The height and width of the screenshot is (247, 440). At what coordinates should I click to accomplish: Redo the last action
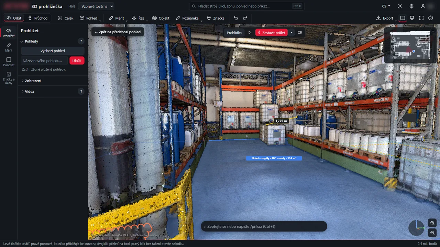pyautogui.click(x=245, y=18)
